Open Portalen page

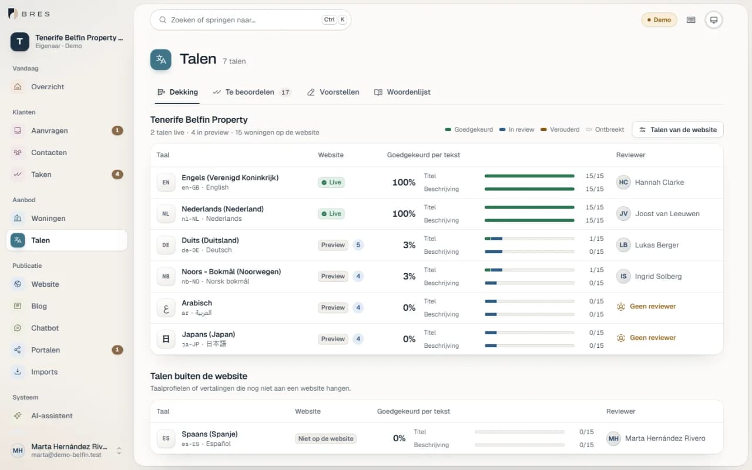[x=66, y=350]
